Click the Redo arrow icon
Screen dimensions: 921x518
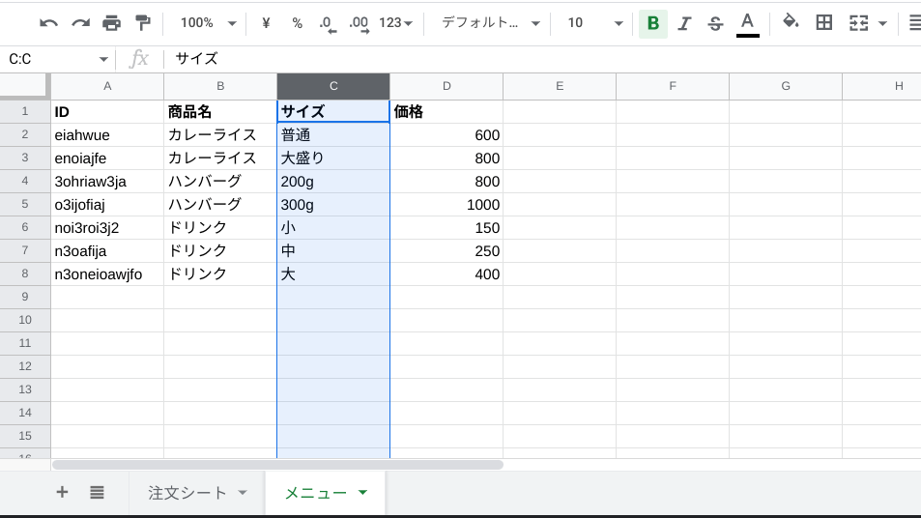click(80, 23)
